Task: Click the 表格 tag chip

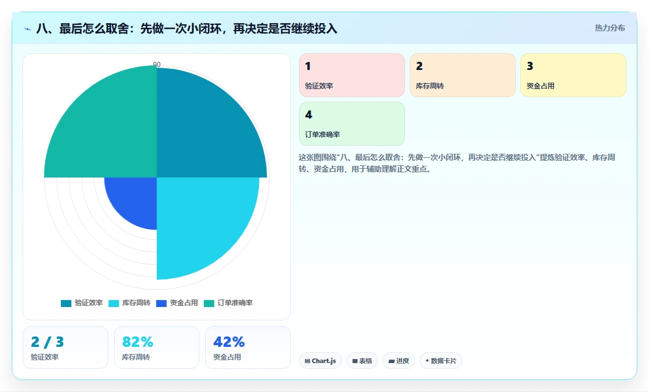Action: pos(362,361)
